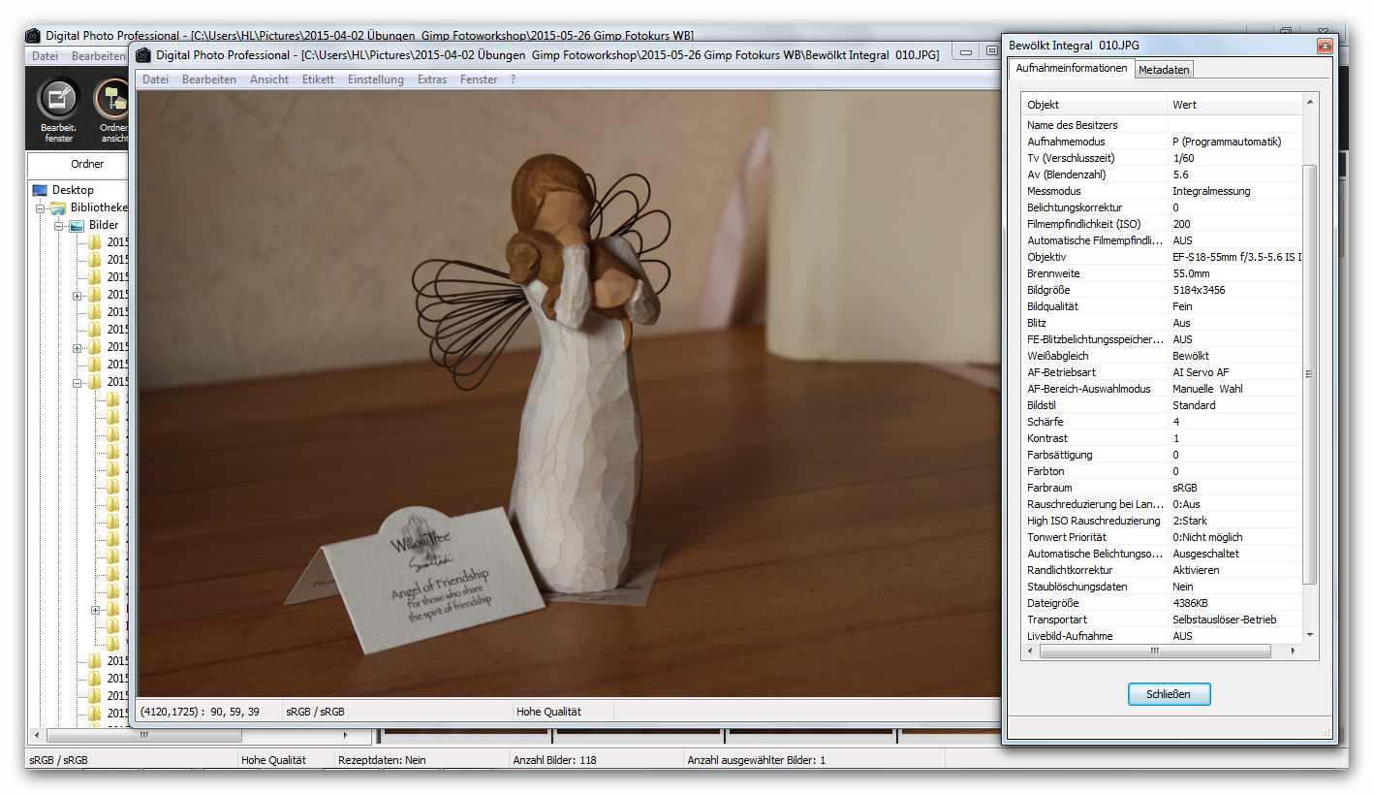1374x795 pixels.
Task: Click horizontal scrollbar thumb in info list
Action: tap(1154, 652)
